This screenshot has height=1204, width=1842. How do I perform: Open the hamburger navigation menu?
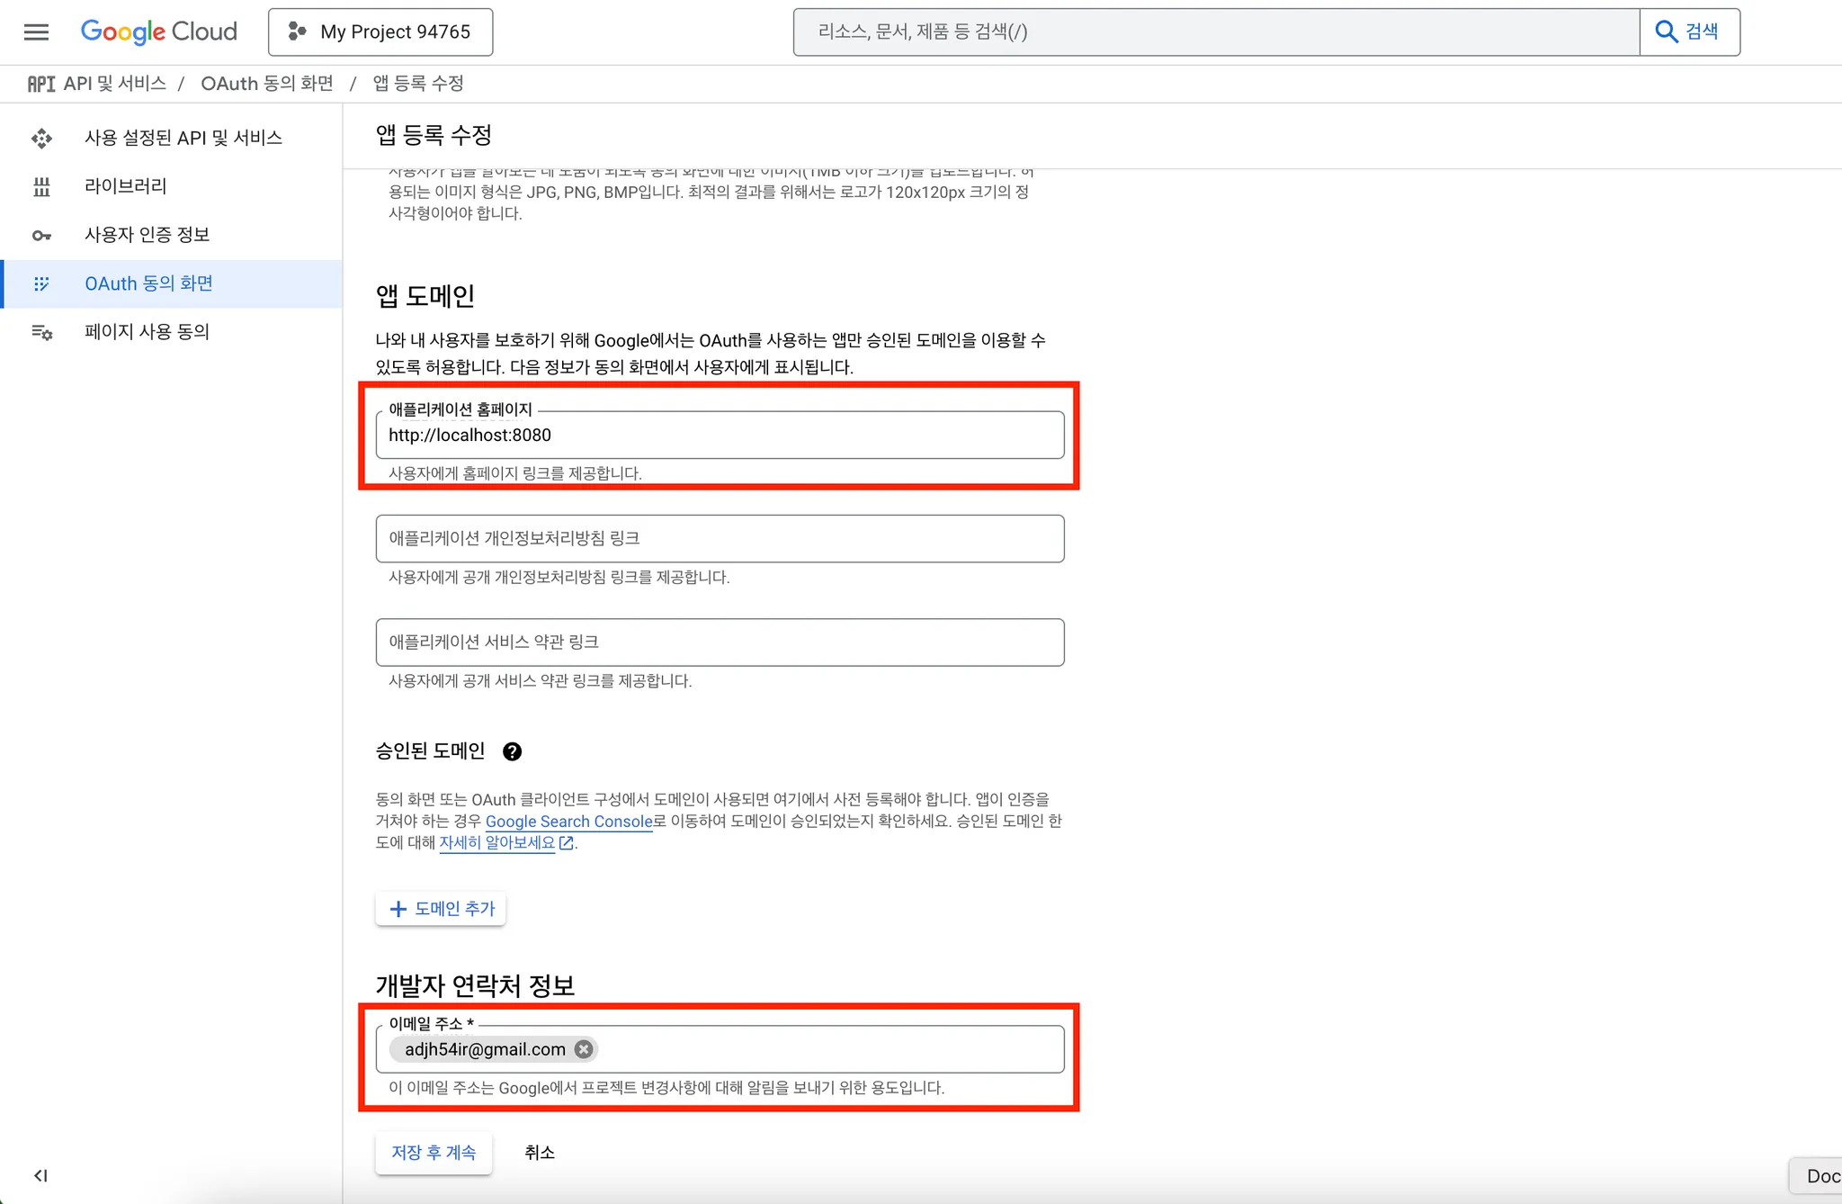(36, 32)
